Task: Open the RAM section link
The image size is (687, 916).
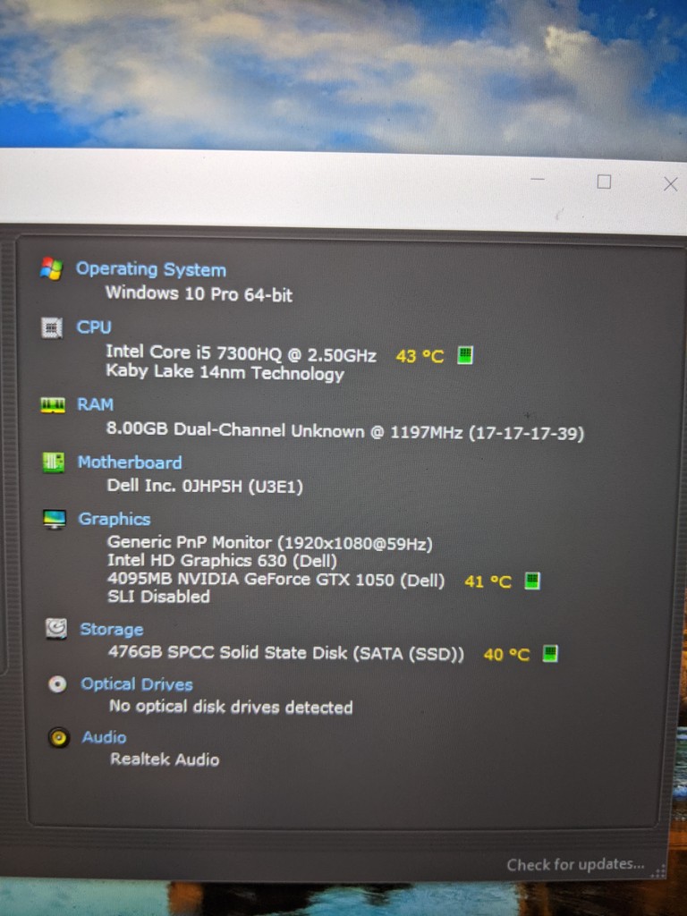Action: click(95, 404)
